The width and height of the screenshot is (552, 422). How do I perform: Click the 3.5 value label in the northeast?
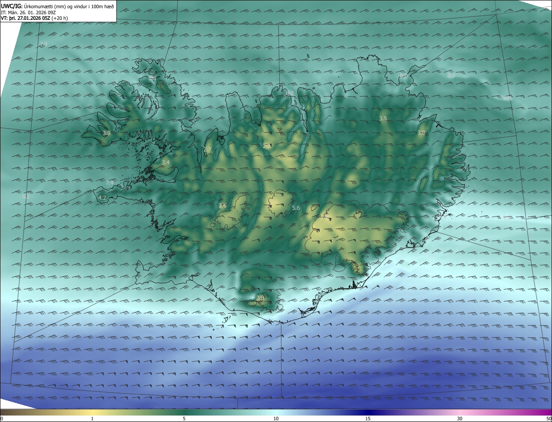[x=383, y=118]
